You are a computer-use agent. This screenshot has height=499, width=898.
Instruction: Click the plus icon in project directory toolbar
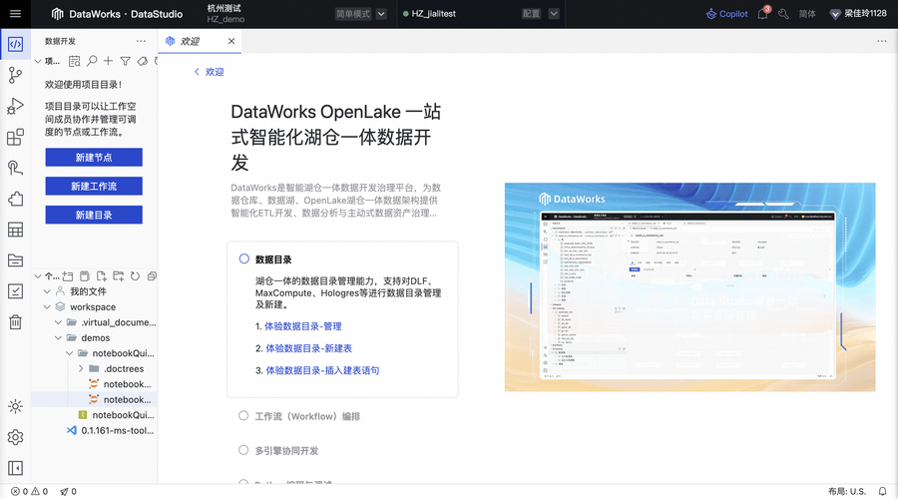coord(108,61)
